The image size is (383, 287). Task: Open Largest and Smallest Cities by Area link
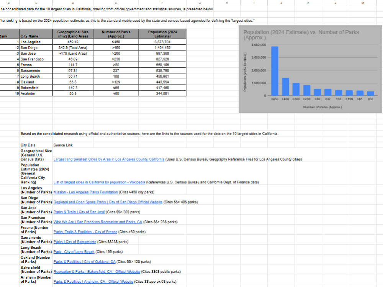tap(109, 159)
